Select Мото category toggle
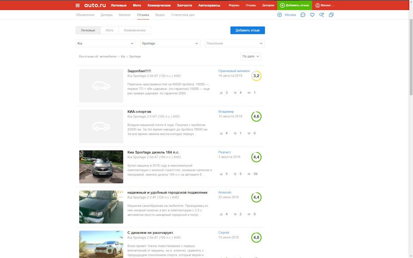The height and width of the screenshot is (258, 413). pyautogui.click(x=109, y=30)
